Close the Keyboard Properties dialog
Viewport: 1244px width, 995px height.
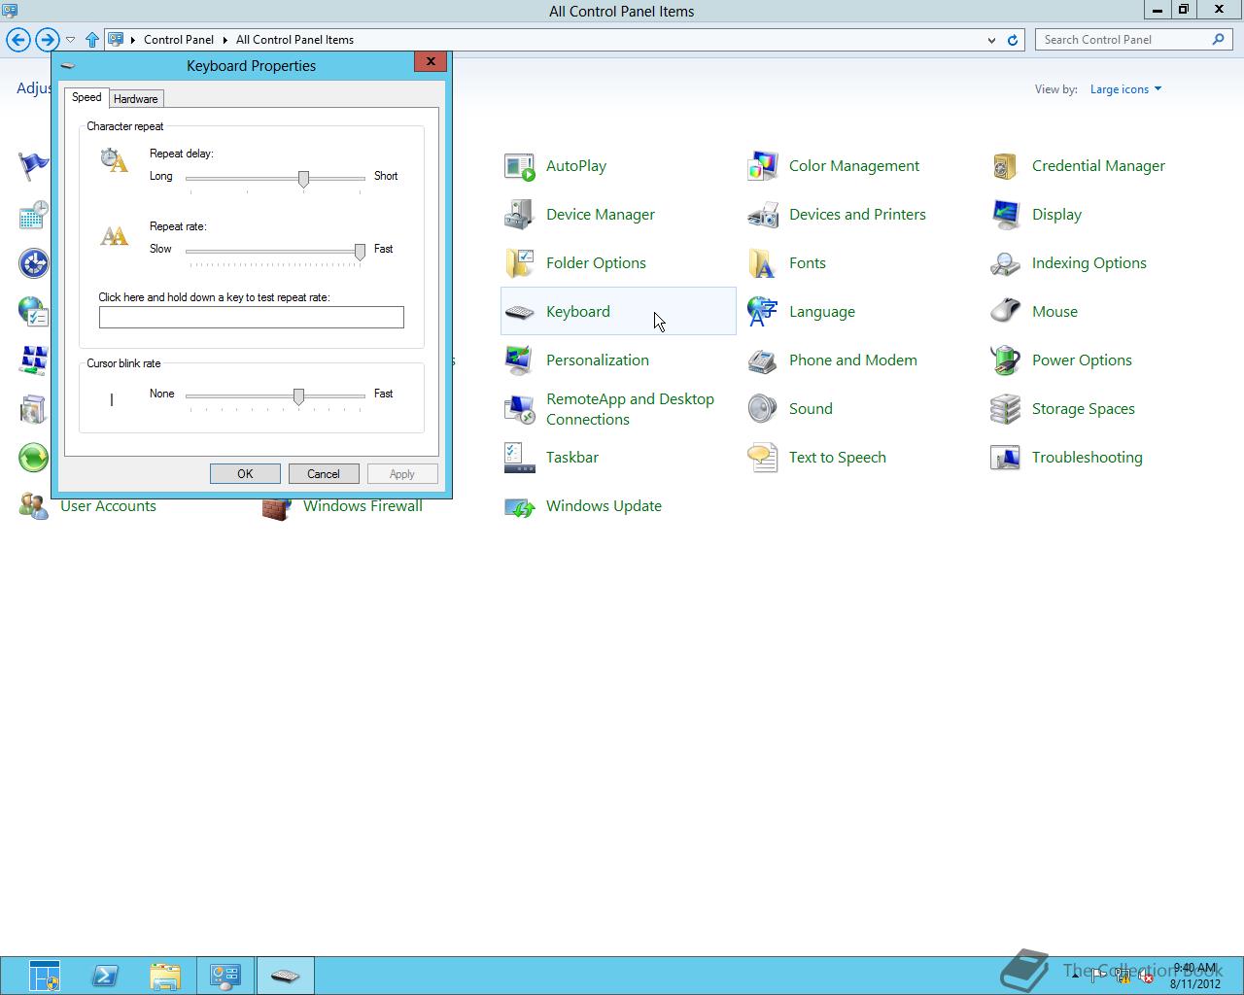(x=431, y=61)
